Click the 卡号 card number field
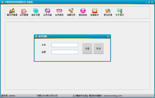155x98 pixels. (x=65, y=45)
